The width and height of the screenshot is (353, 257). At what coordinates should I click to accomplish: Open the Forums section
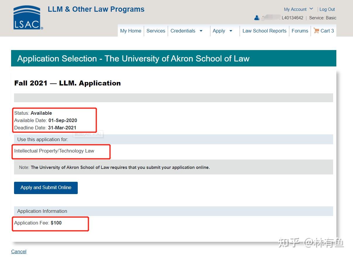[300, 30]
